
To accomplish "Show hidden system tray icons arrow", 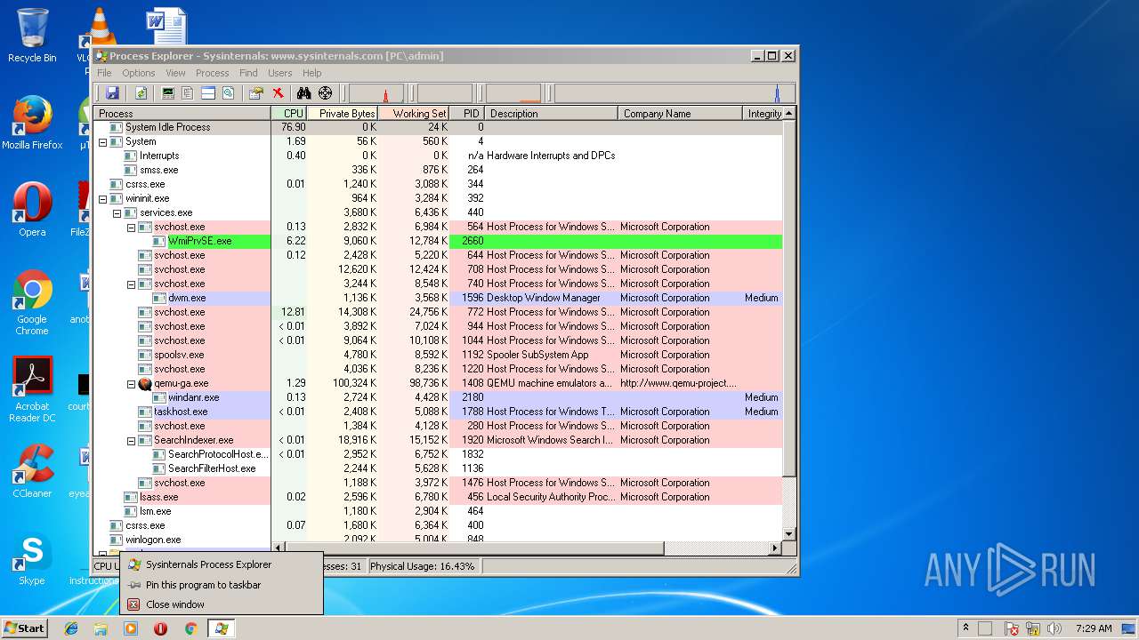I will click(x=966, y=628).
